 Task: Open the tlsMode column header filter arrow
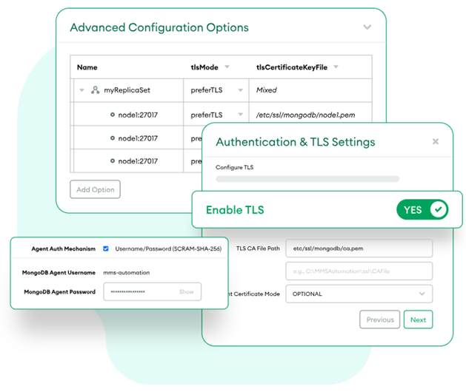click(227, 67)
